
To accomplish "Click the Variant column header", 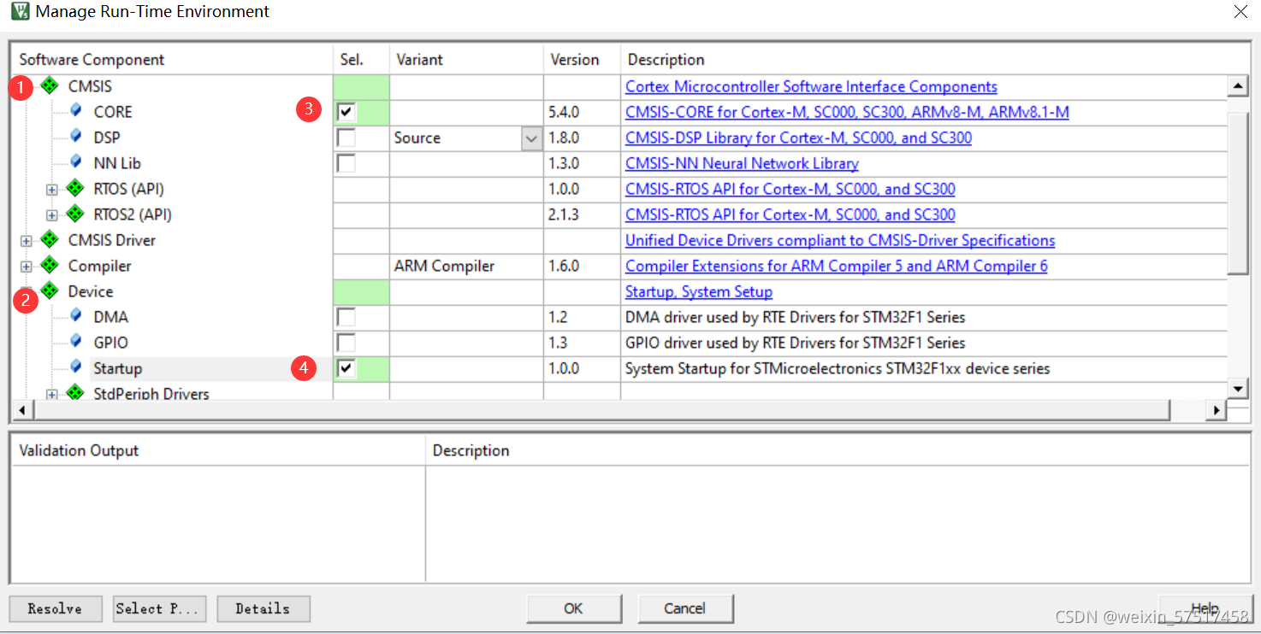I will pyautogui.click(x=466, y=60).
